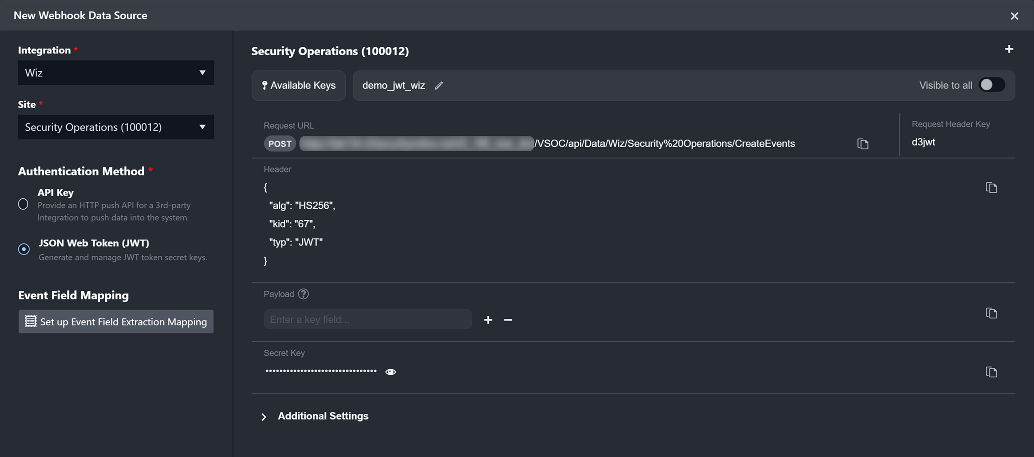This screenshot has height=457, width=1034.
Task: Open the Integration dropdown showing Wiz
Action: pyautogui.click(x=116, y=73)
